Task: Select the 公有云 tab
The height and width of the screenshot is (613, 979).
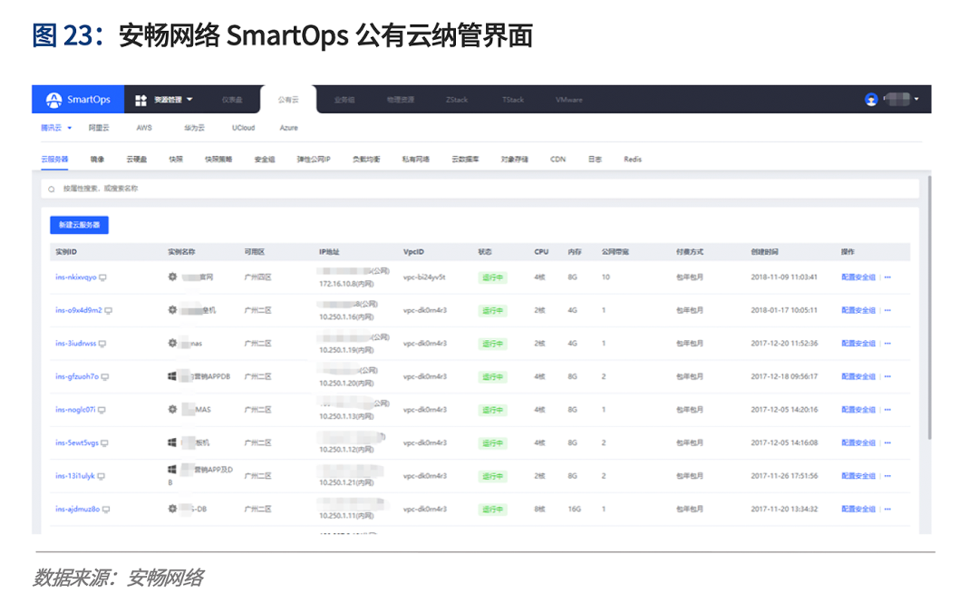Action: 288,100
